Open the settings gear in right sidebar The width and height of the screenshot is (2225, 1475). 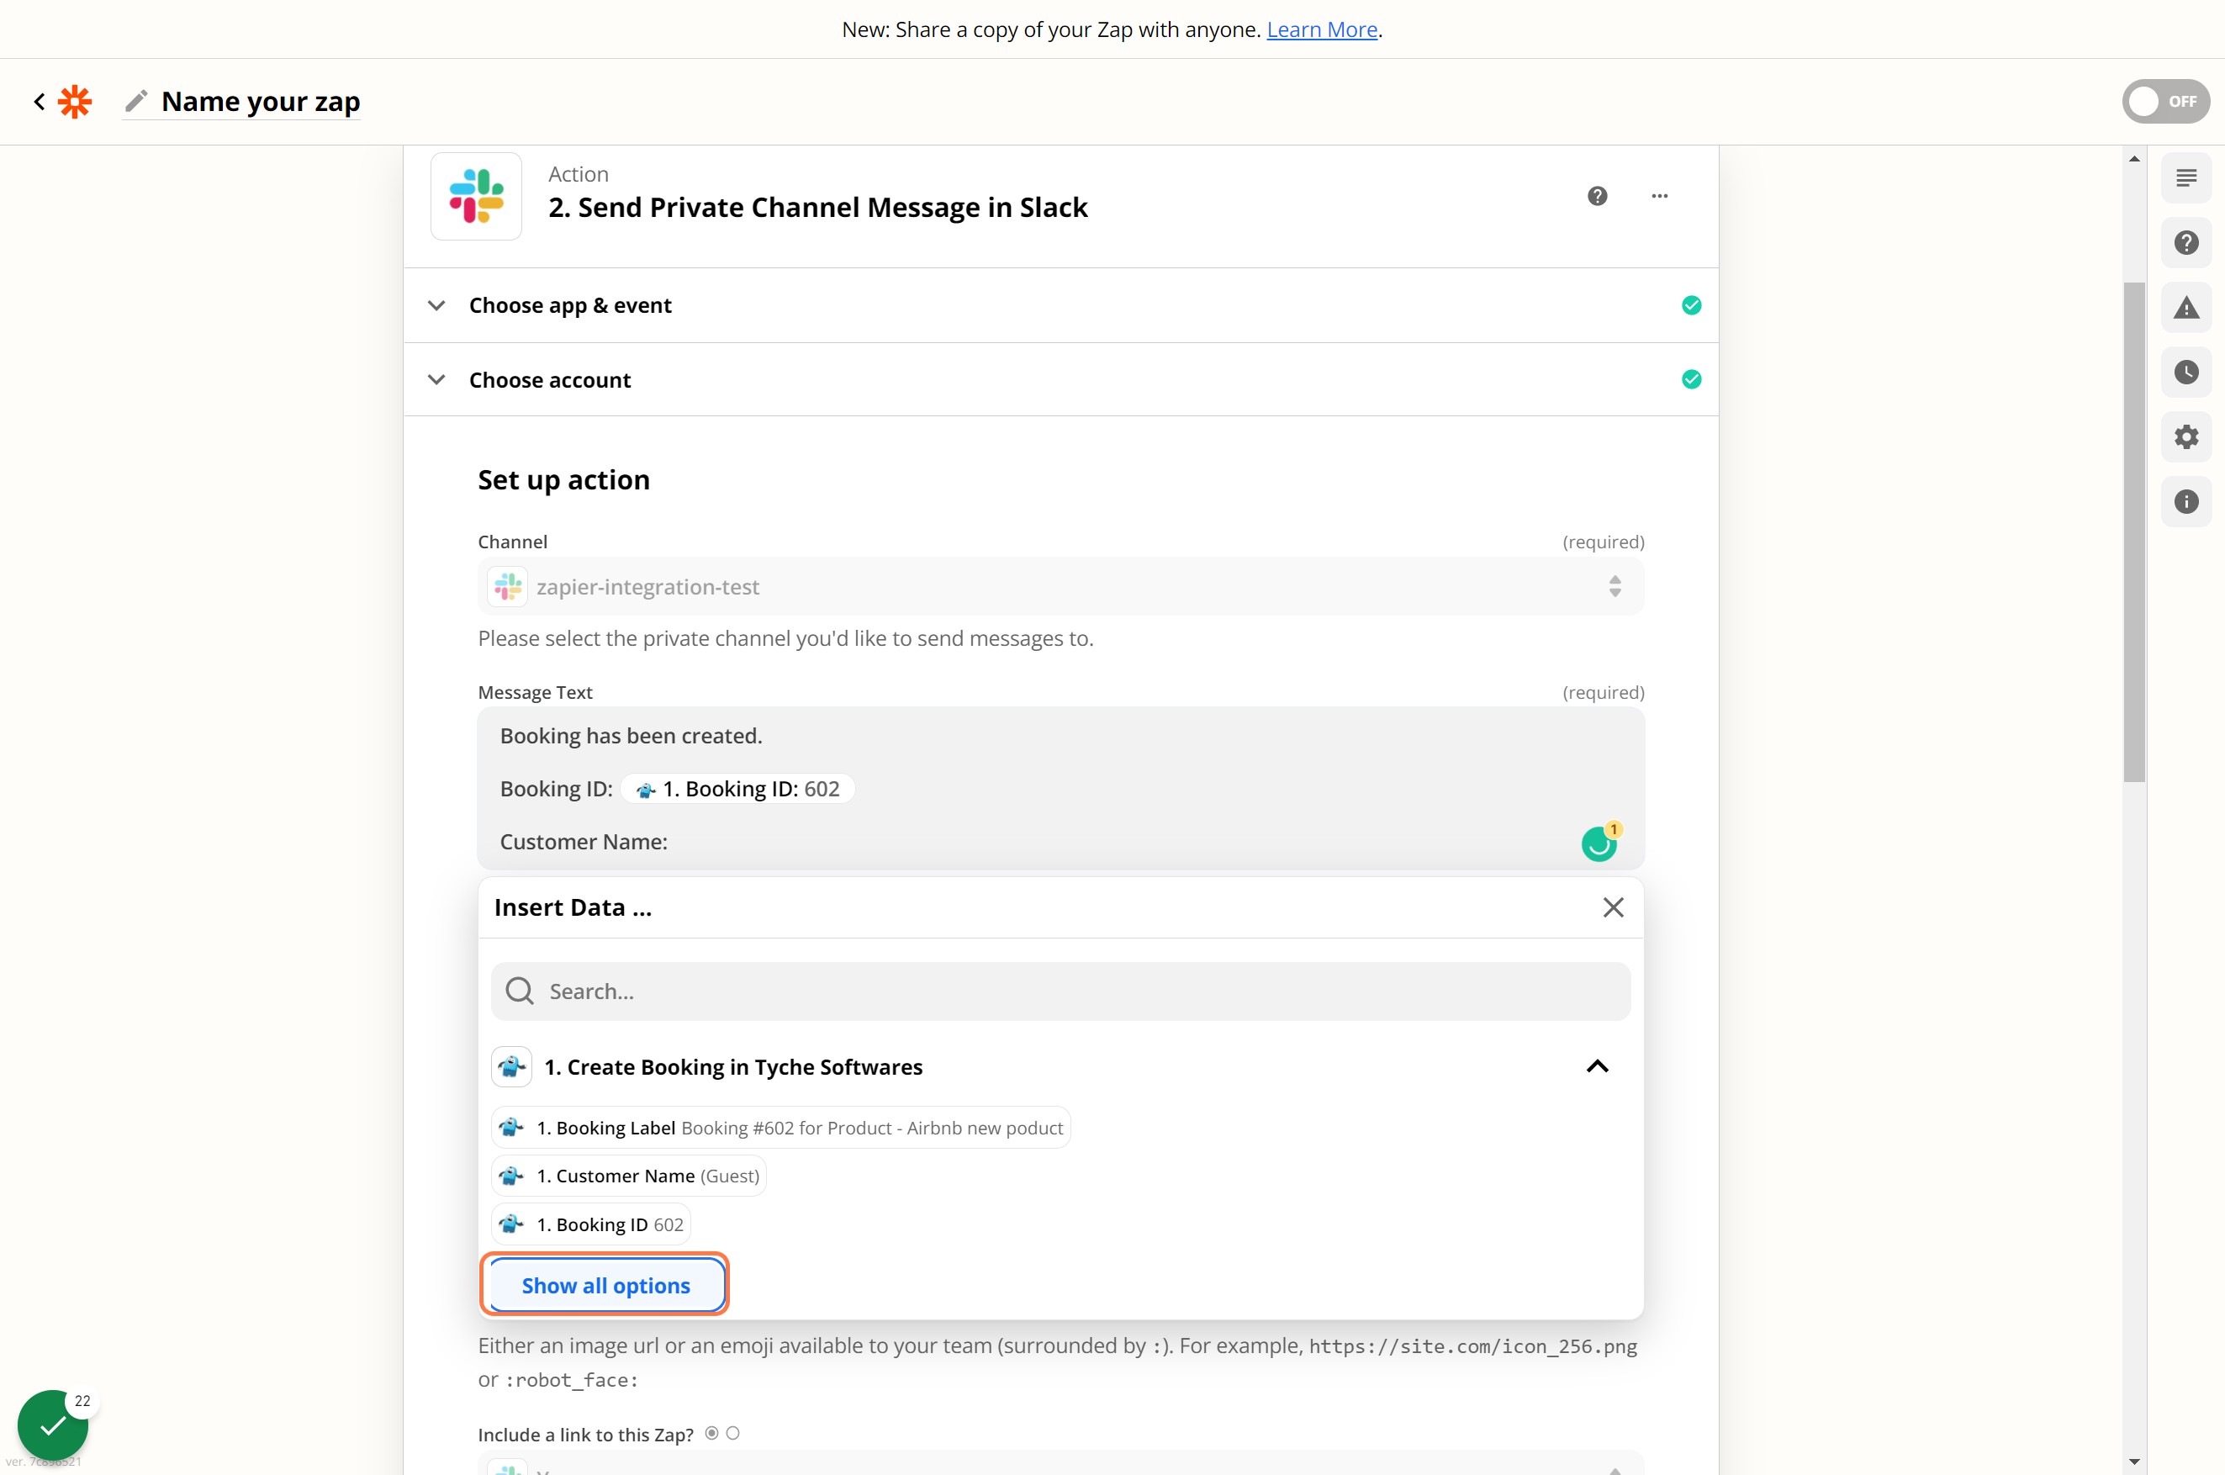[2185, 436]
